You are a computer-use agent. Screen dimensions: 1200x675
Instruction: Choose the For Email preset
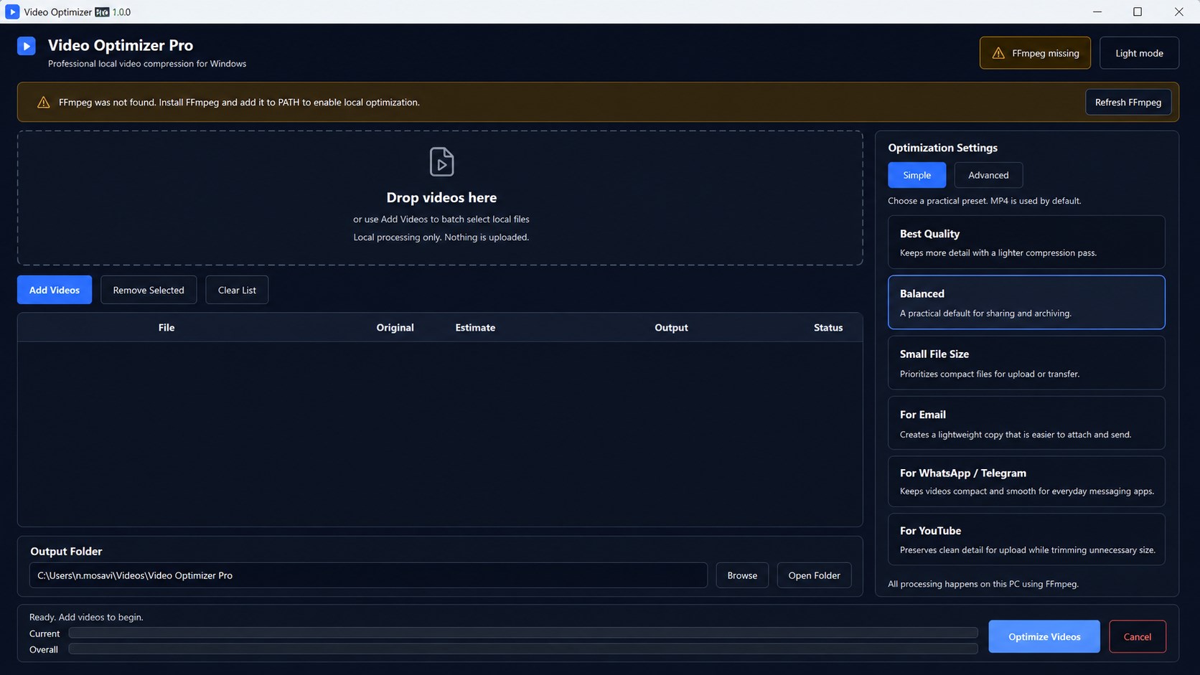click(x=1026, y=423)
